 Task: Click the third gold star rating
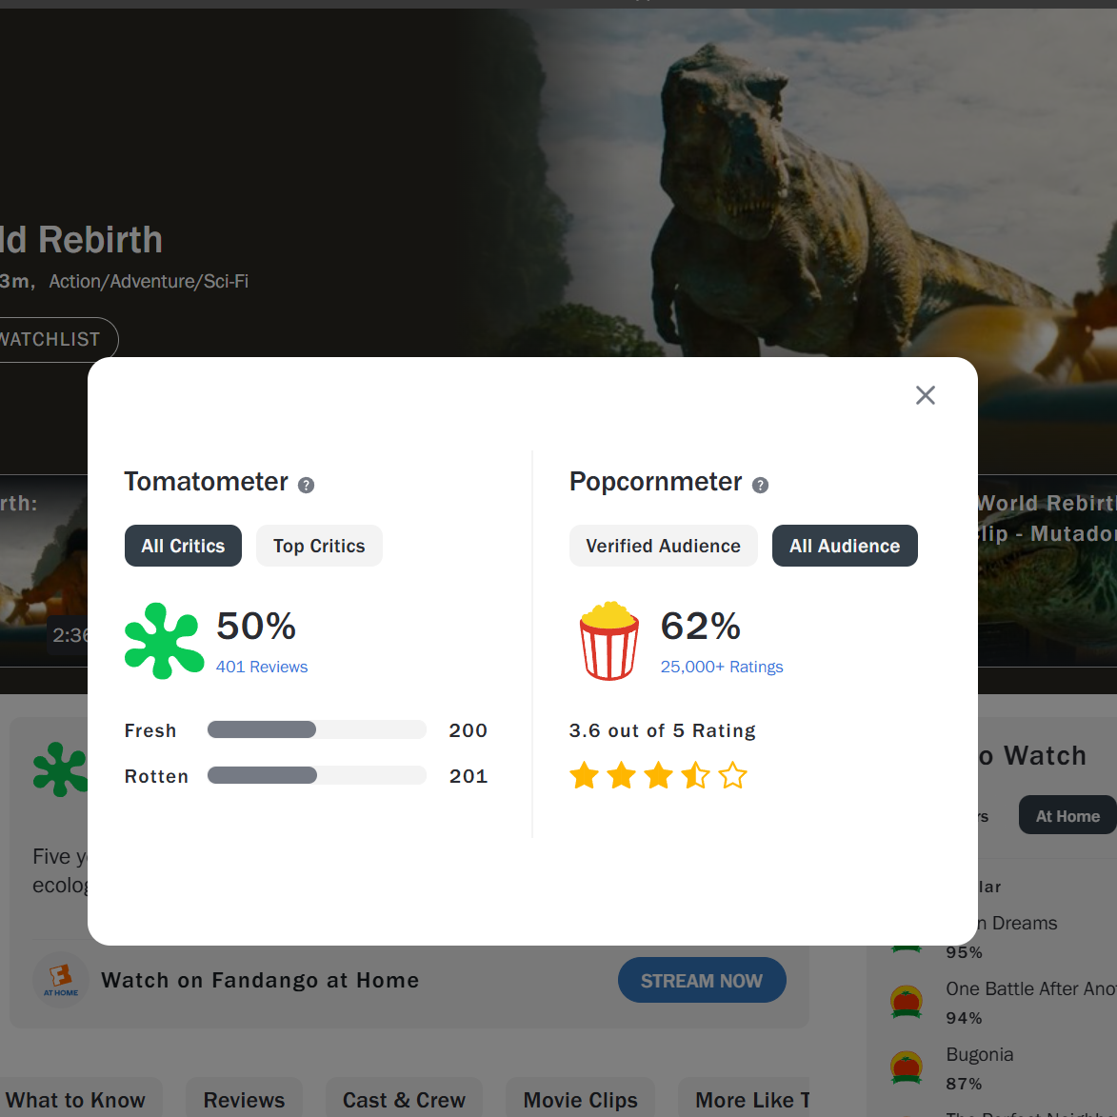[x=658, y=775]
